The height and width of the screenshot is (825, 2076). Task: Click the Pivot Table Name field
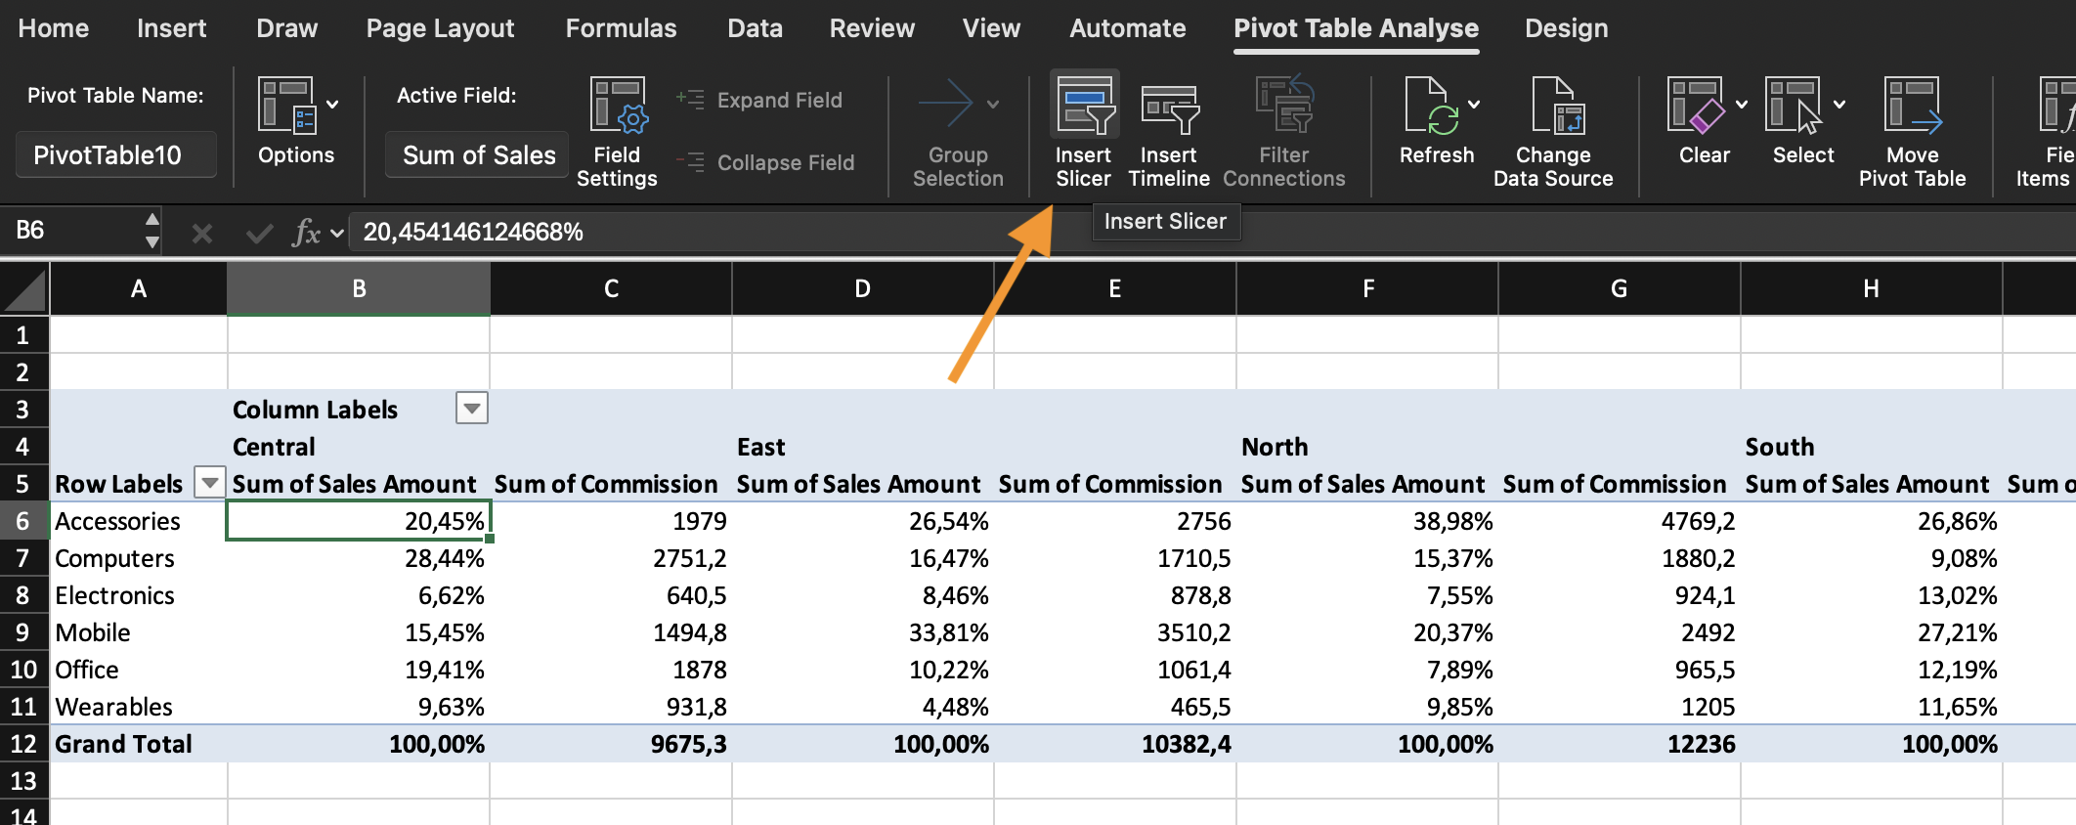[116, 155]
